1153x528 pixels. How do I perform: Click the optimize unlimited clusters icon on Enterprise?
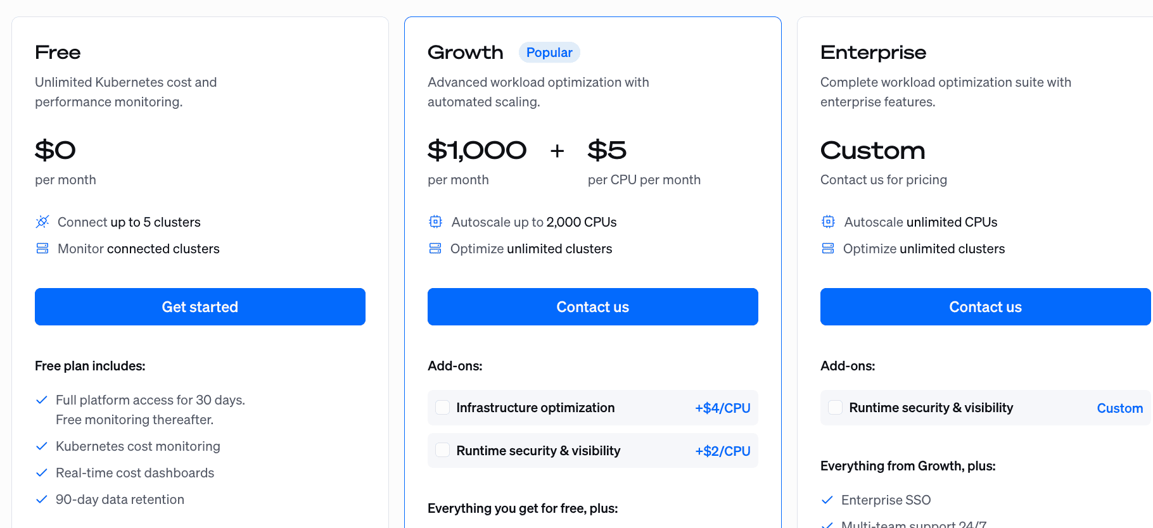click(828, 248)
